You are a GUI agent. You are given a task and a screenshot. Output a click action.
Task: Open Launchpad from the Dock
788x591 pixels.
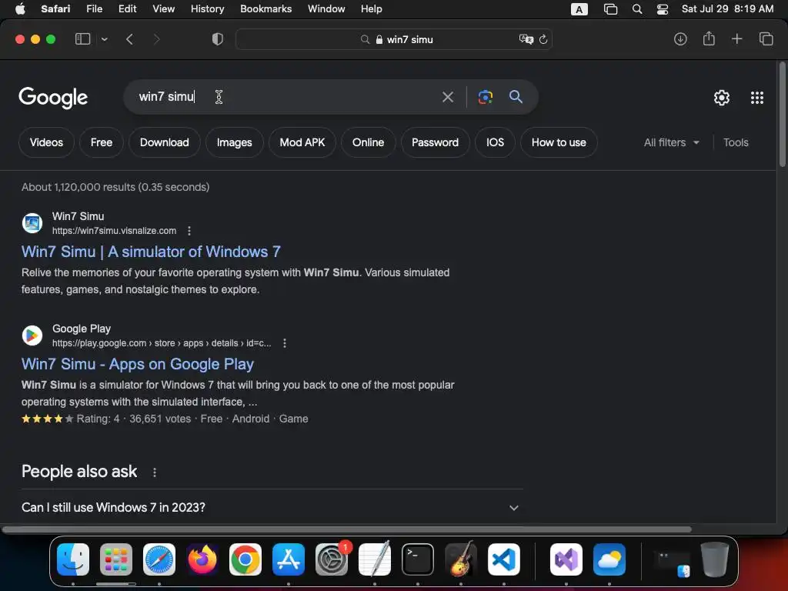[x=116, y=559]
